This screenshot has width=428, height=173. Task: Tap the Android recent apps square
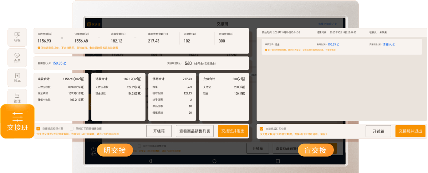tap(278, 161)
